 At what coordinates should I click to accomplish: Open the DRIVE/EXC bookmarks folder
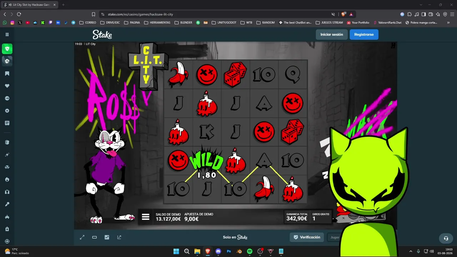[x=110, y=22]
